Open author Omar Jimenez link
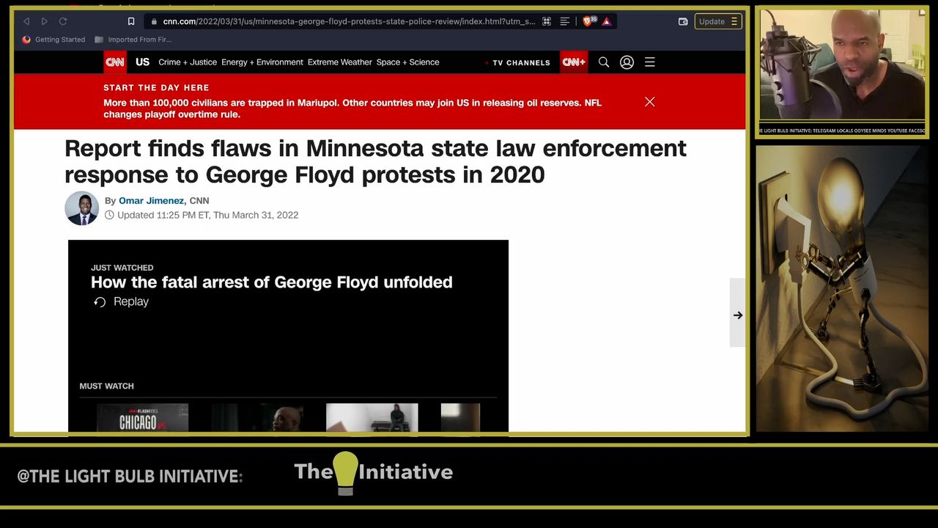Image resolution: width=938 pixels, height=528 pixels. 151,201
